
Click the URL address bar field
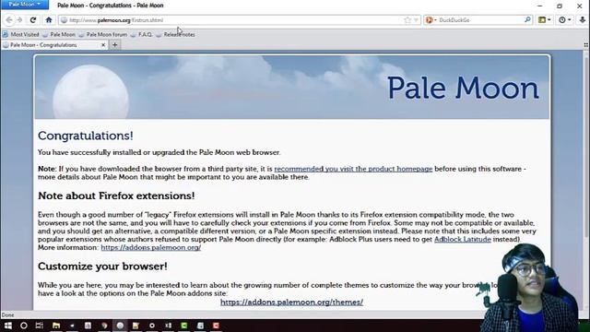coord(239,20)
